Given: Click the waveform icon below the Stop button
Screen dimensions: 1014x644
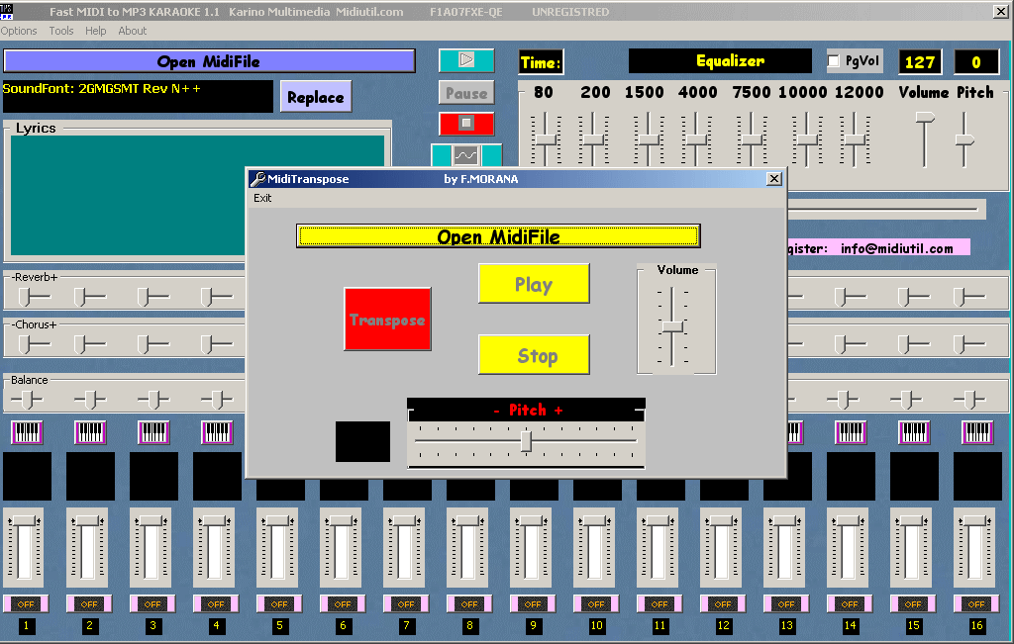Looking at the screenshot, I should 465,154.
